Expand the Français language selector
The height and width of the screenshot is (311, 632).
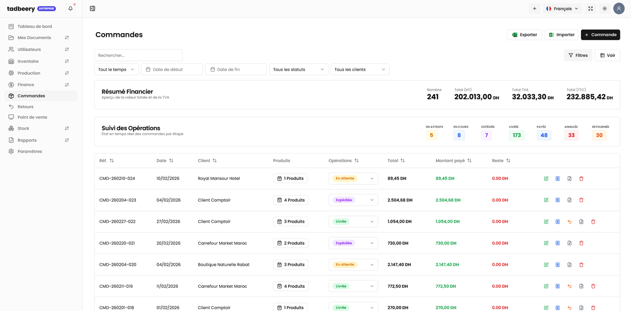pyautogui.click(x=562, y=8)
